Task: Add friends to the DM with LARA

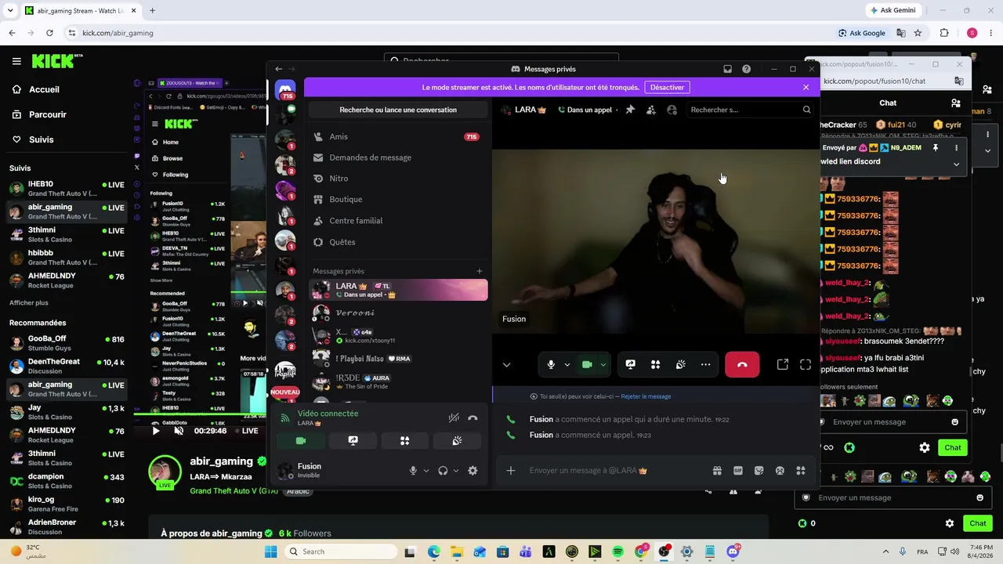Action: click(x=651, y=110)
